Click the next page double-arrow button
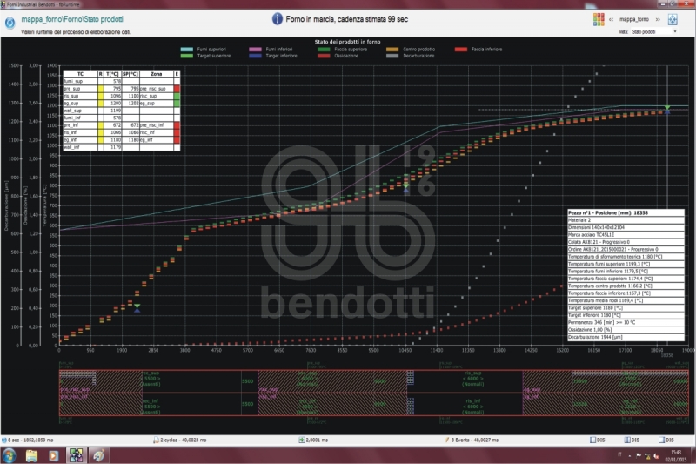The height and width of the screenshot is (464, 696). (x=658, y=18)
